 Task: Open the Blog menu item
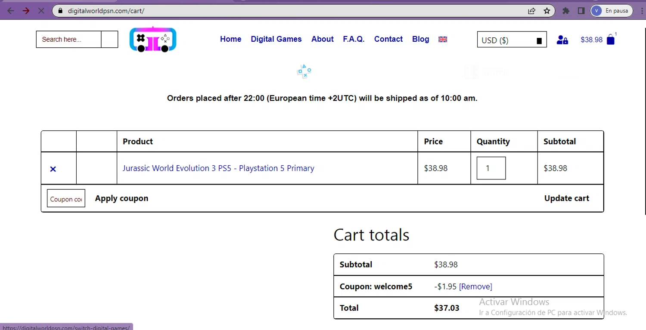[x=420, y=39]
